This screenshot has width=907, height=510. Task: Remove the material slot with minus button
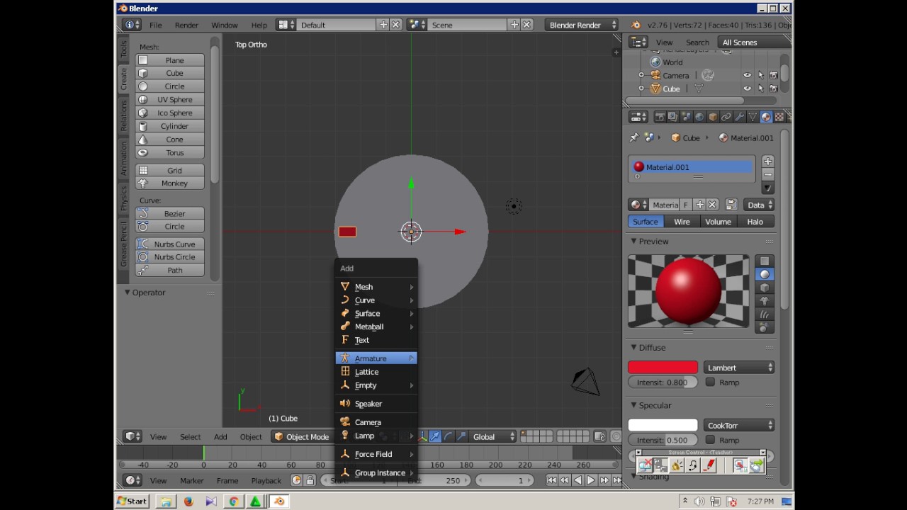pyautogui.click(x=767, y=174)
